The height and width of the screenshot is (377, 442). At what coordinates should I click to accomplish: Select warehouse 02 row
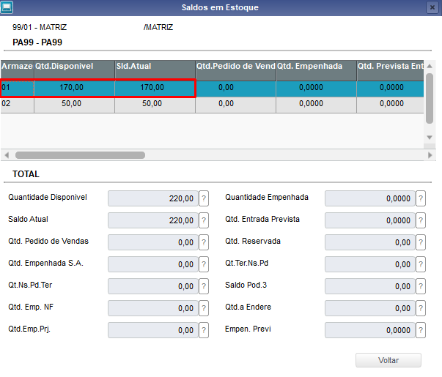tap(212, 104)
